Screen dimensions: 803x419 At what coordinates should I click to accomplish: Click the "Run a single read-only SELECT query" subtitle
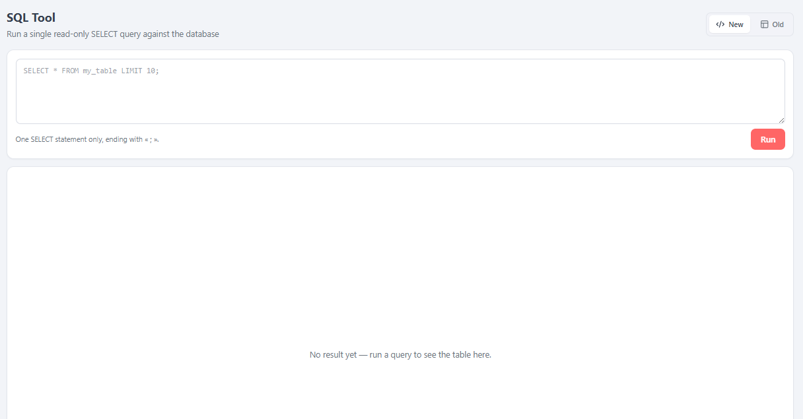click(x=113, y=34)
